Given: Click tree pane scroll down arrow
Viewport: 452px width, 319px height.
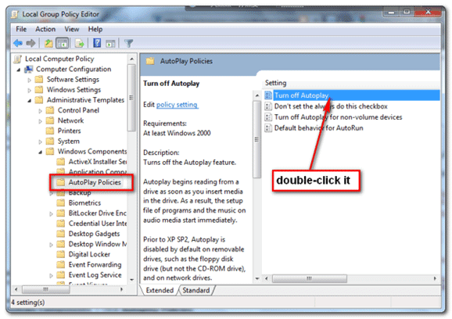Looking at the screenshot, I should click(131, 280).
